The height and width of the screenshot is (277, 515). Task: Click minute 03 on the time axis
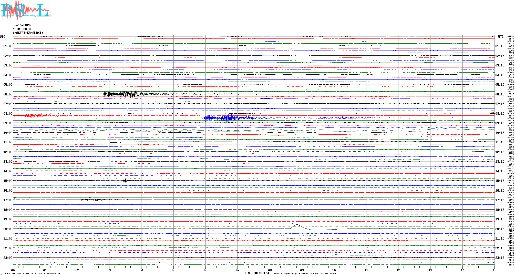coord(109,270)
